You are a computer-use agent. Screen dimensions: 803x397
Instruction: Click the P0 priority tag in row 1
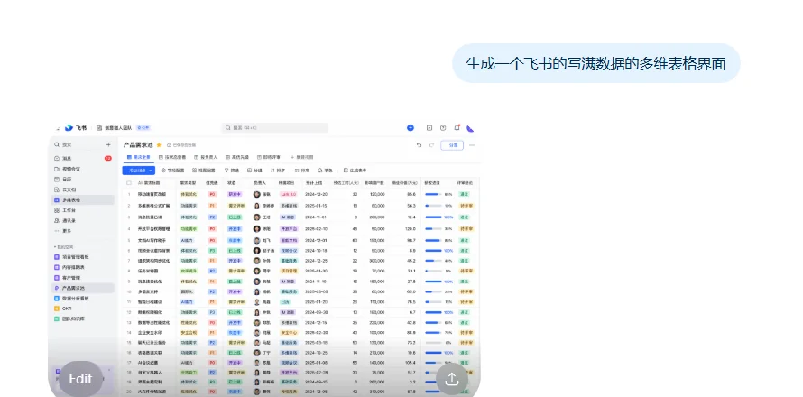(212, 195)
